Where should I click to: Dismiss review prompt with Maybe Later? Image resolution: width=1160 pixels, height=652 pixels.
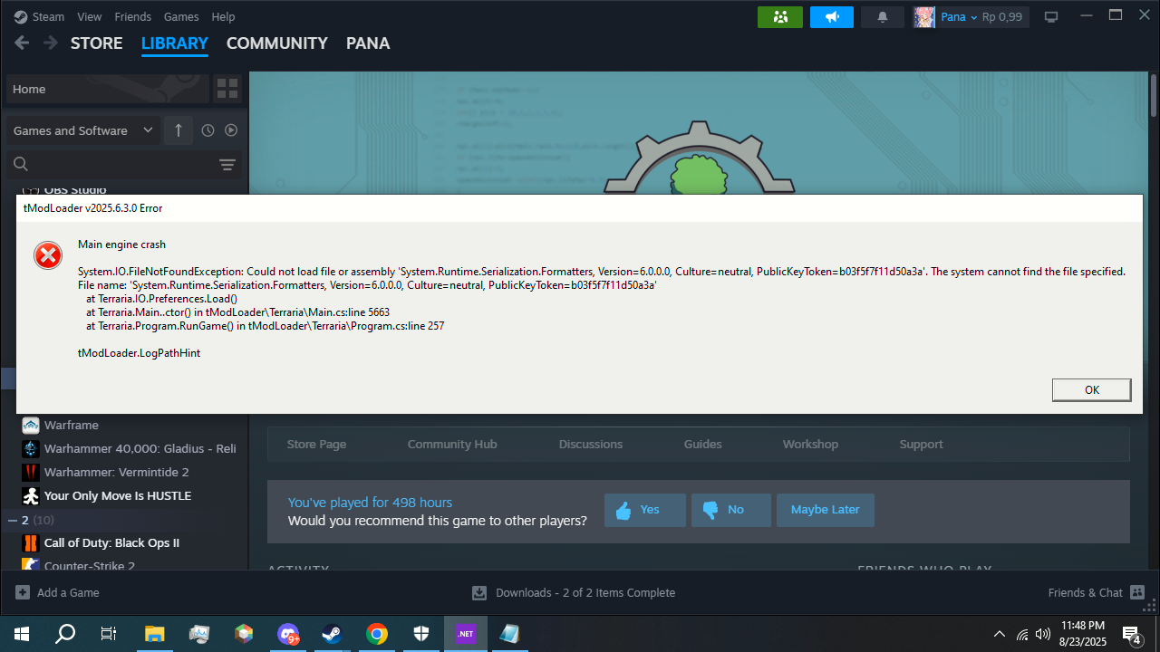[825, 510]
